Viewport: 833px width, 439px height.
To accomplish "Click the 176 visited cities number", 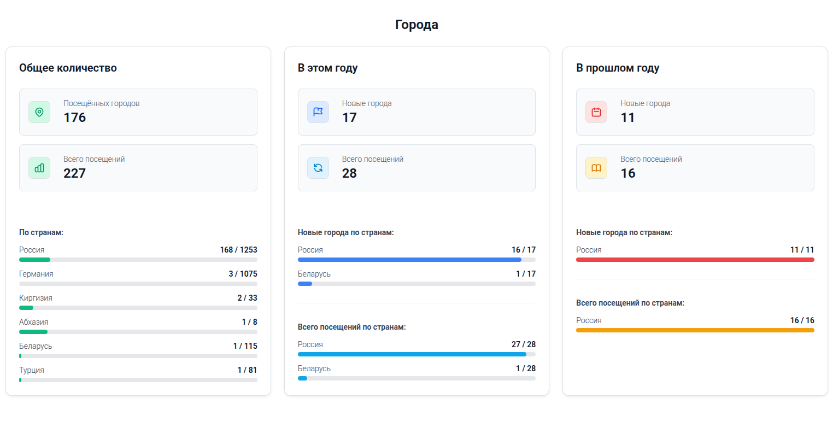I will (75, 118).
